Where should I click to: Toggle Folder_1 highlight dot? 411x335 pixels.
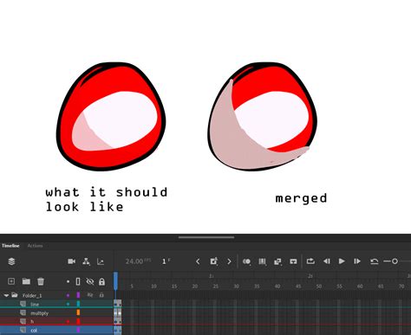pos(68,295)
